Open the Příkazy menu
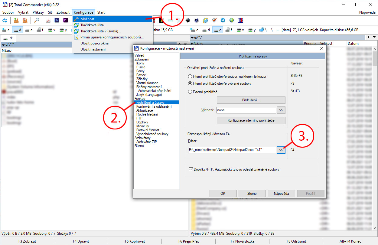 point(38,12)
